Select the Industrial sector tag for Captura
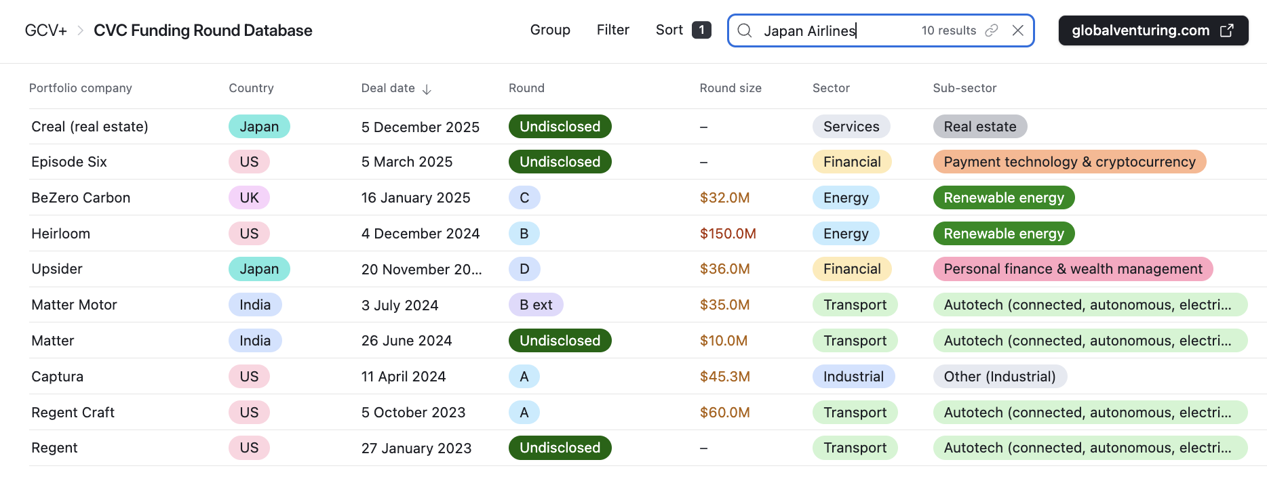Viewport: 1267px width, 481px height. point(853,377)
